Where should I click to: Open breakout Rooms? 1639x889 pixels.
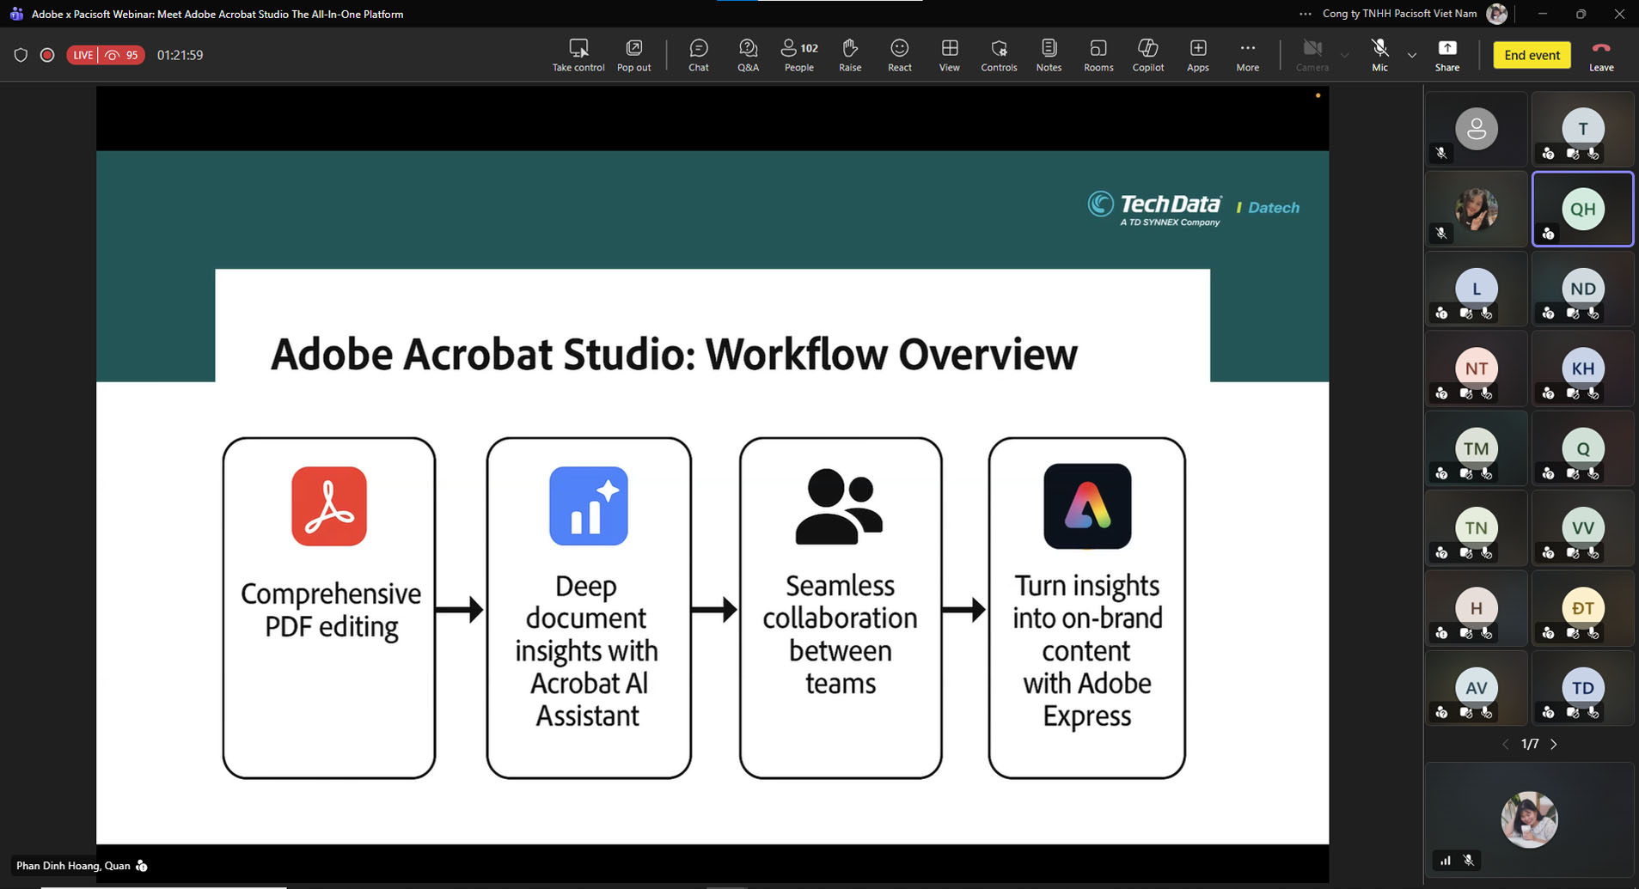[x=1098, y=55]
